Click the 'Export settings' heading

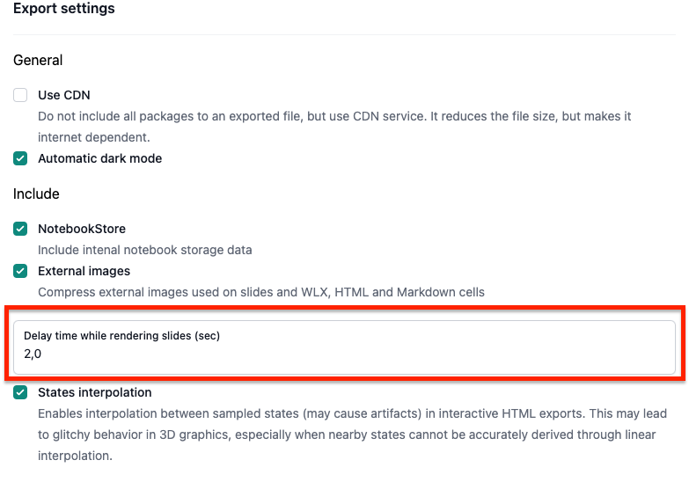coord(64,9)
